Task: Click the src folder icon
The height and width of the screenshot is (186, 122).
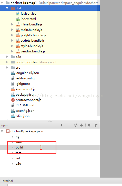Action: 13,68
